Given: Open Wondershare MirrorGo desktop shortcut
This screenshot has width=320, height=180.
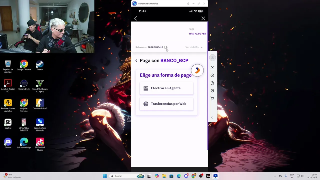Looking at the screenshot, I should click(40, 125).
